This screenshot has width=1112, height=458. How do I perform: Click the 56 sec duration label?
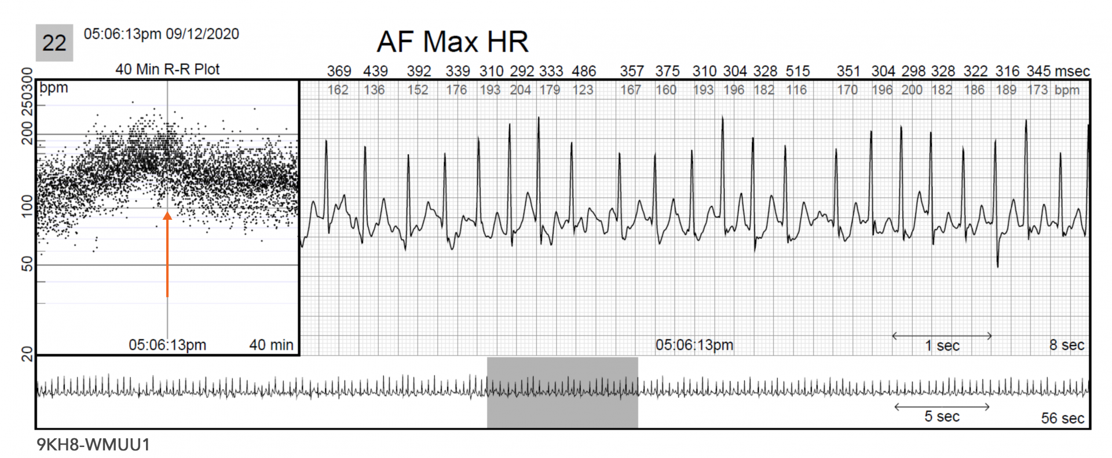point(1063,418)
